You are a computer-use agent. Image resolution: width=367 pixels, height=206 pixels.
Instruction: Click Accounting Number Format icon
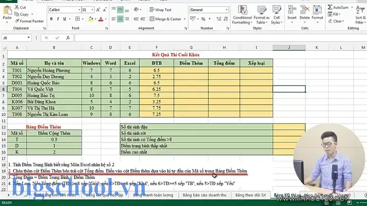click(193, 19)
